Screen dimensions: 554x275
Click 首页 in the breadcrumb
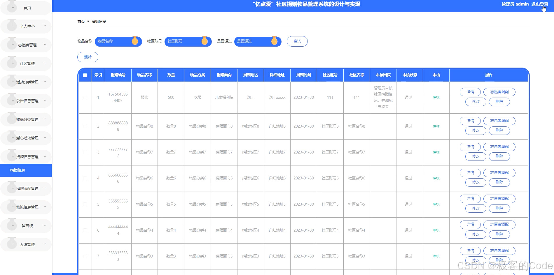(x=81, y=22)
